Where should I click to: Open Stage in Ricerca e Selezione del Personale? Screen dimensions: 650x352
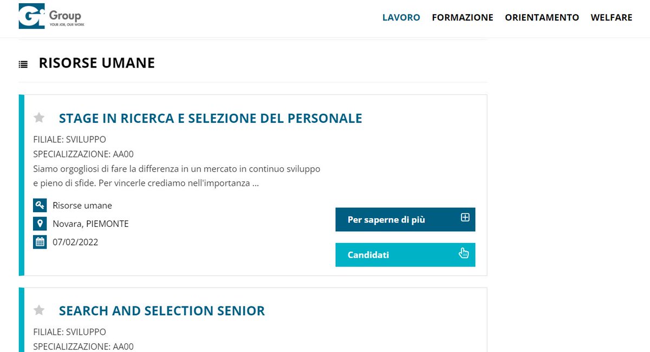(x=210, y=118)
